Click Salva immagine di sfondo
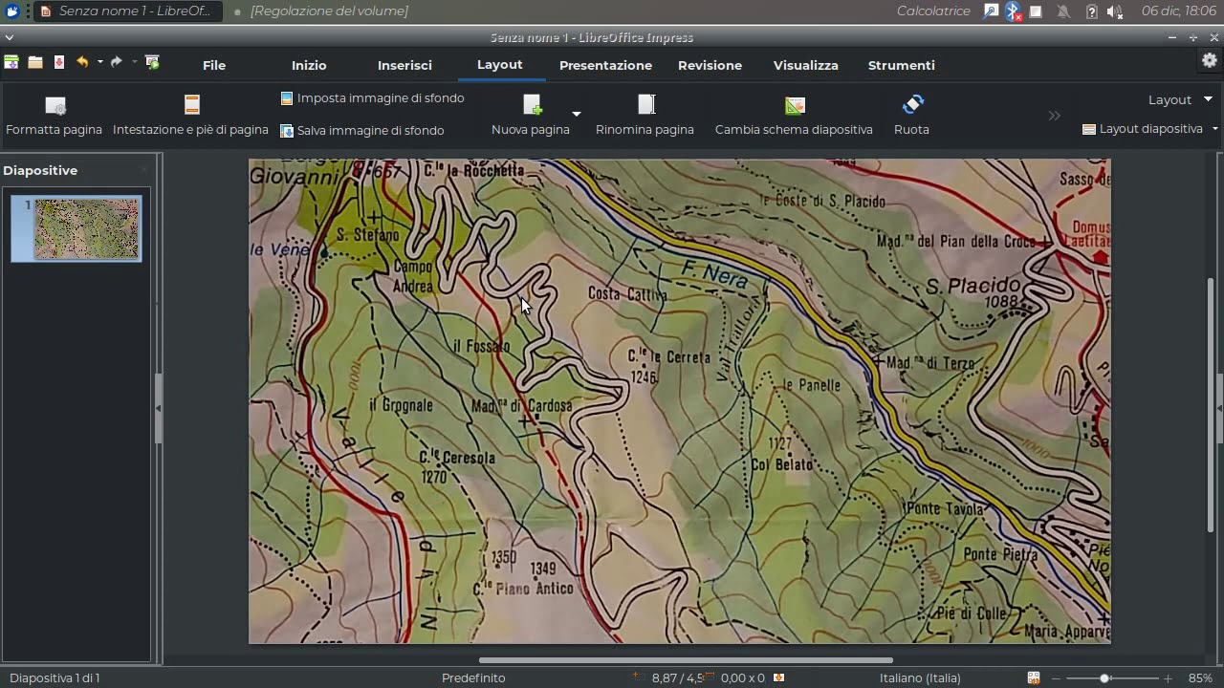Viewport: 1224px width, 688px height. [362, 130]
